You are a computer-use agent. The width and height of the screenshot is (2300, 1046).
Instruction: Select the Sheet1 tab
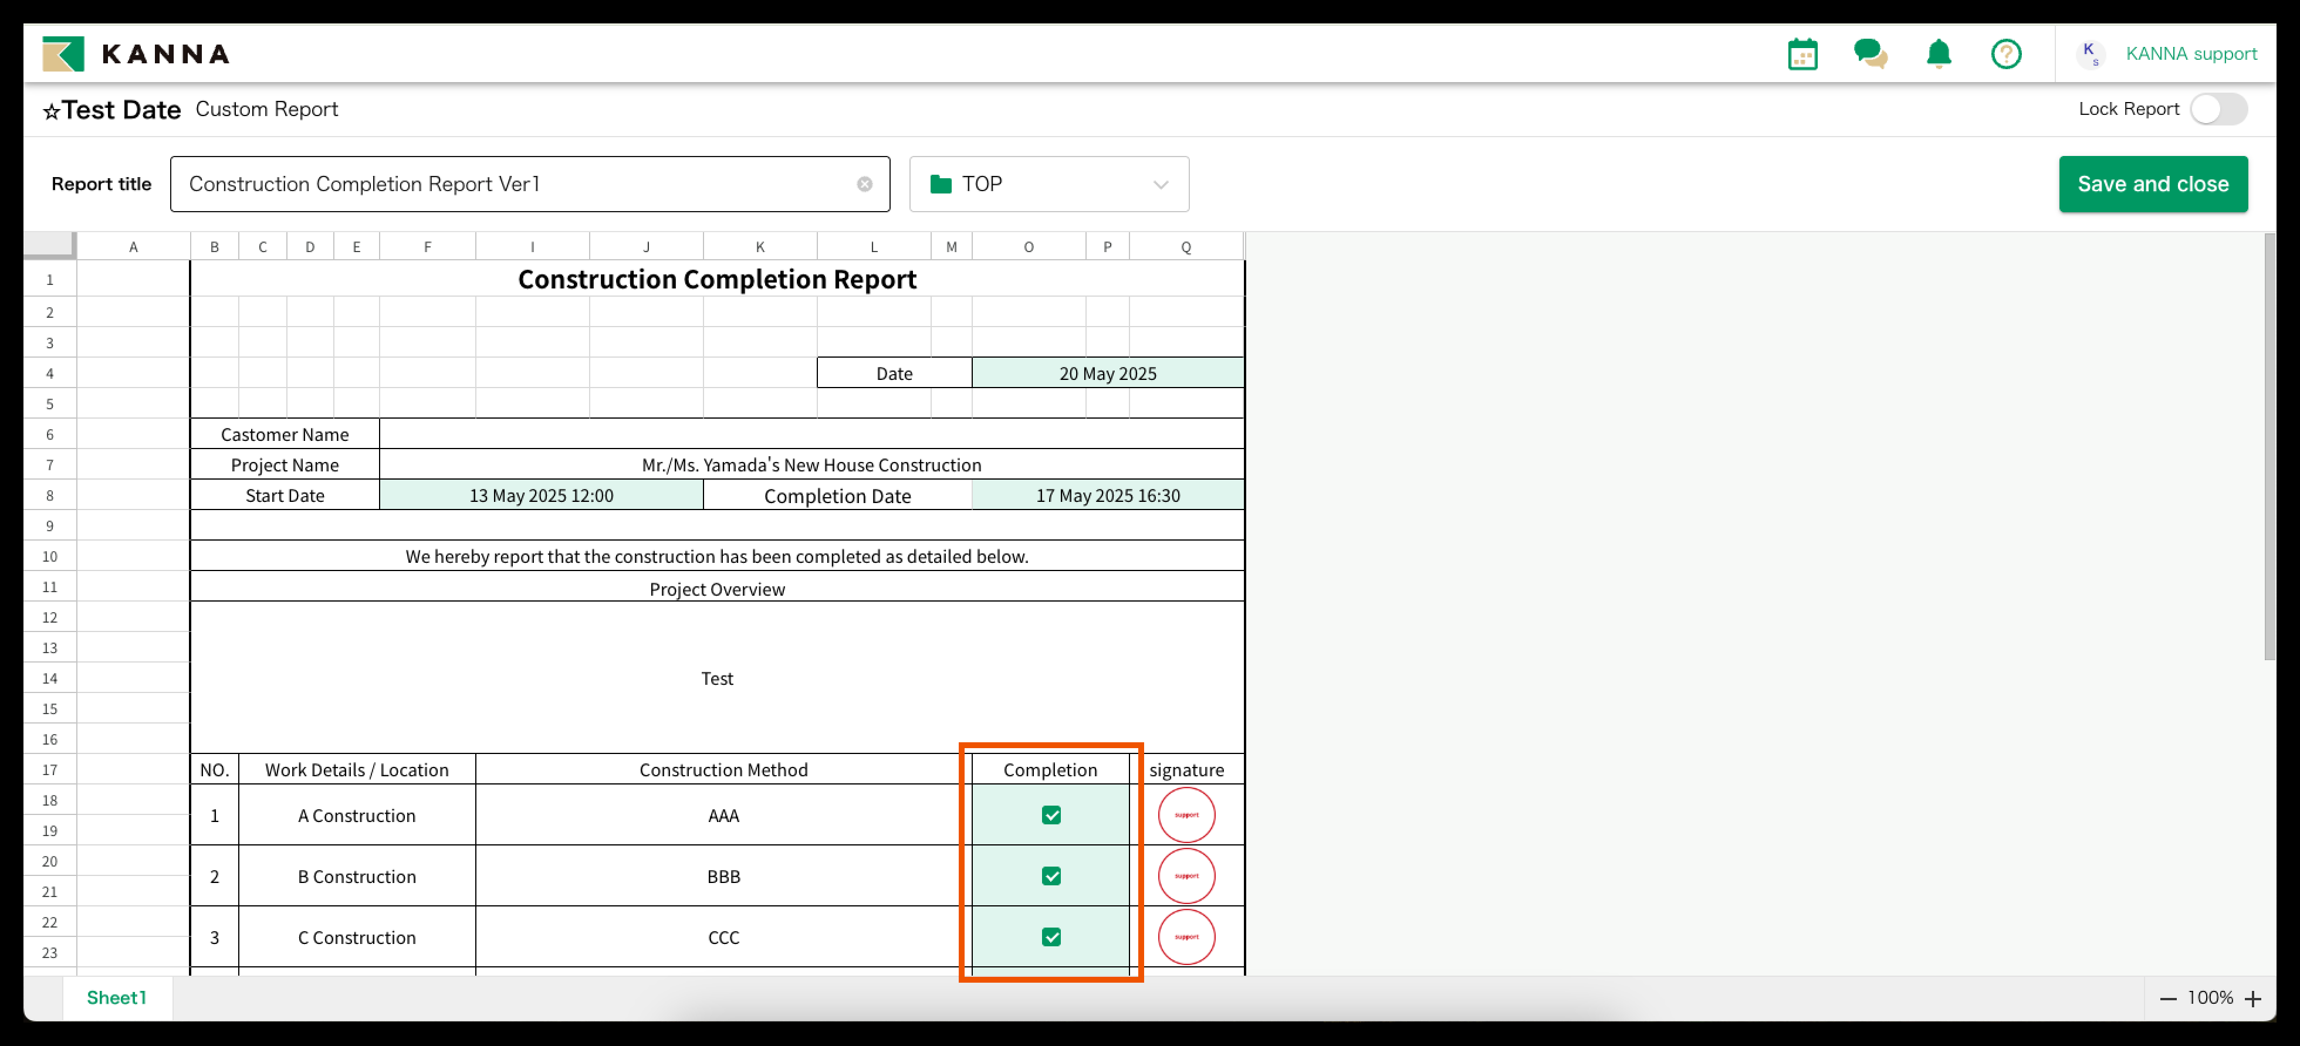[x=116, y=998]
